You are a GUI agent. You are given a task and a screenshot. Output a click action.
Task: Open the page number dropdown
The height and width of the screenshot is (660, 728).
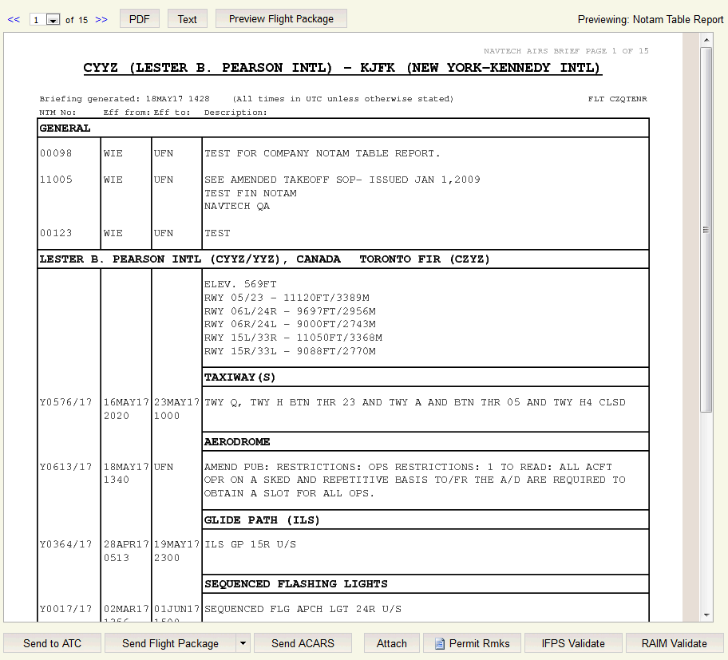coord(53,20)
